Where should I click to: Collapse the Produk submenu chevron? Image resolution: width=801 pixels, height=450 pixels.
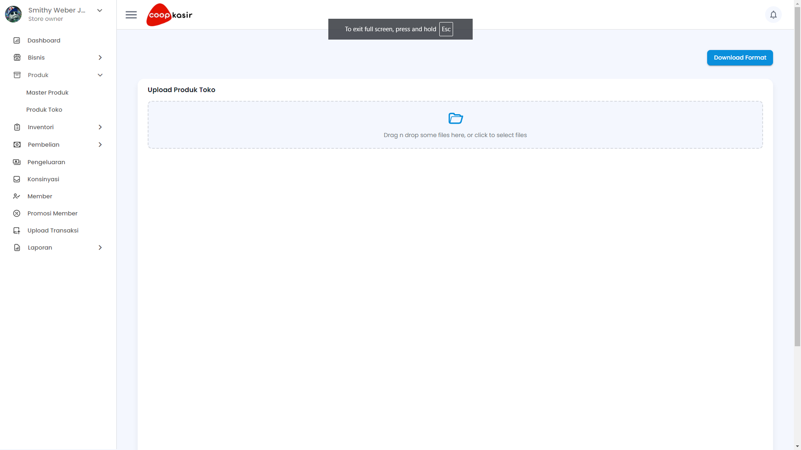coord(100,75)
